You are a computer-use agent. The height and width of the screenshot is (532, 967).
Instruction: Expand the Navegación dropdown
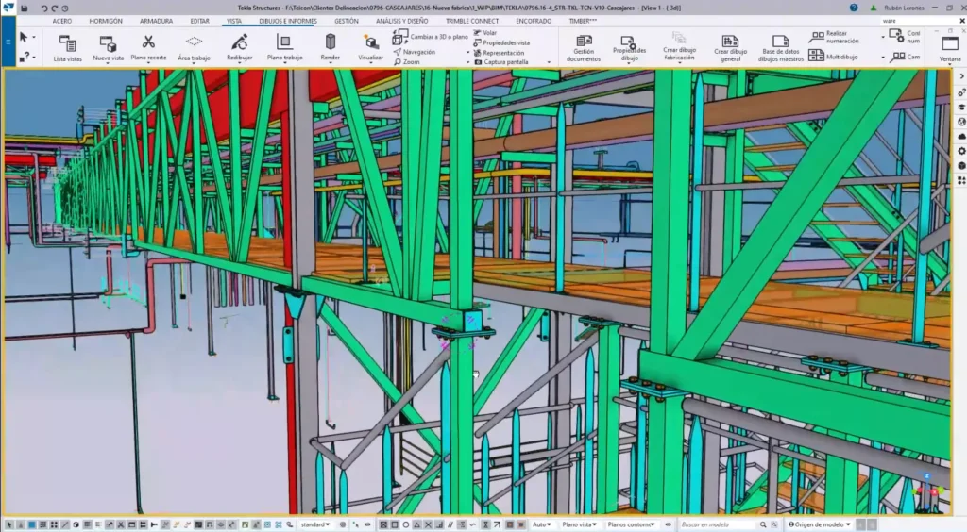(x=467, y=52)
